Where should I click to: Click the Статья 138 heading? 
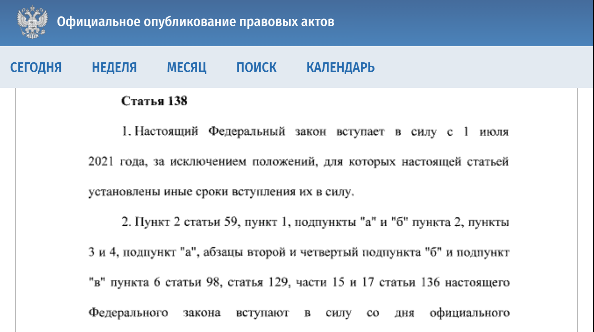pos(154,101)
